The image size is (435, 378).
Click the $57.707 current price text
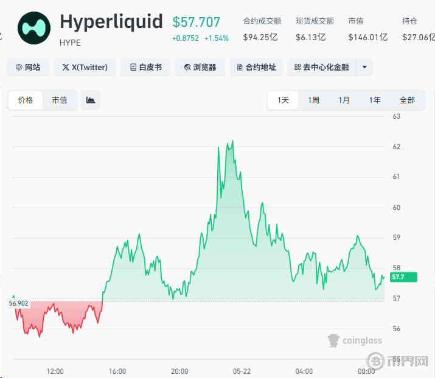196,22
